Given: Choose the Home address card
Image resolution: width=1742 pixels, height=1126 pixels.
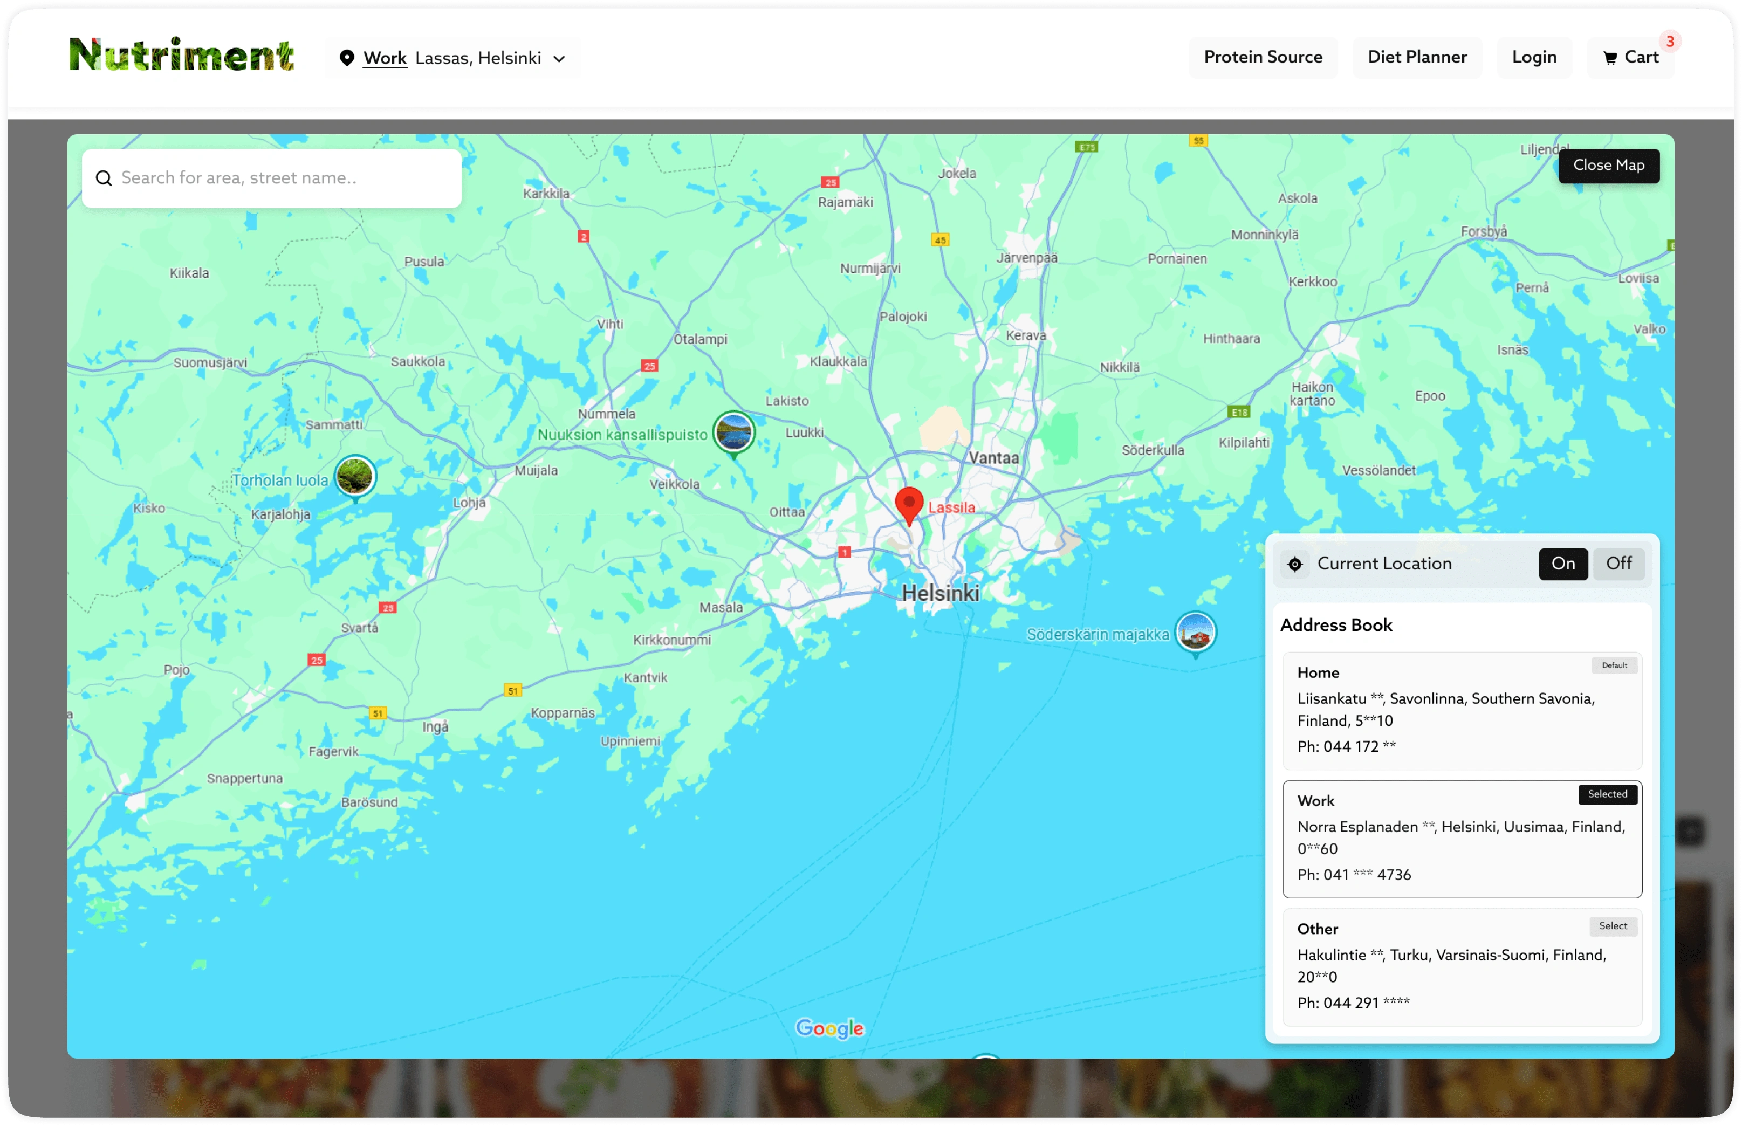Looking at the screenshot, I should pyautogui.click(x=1462, y=711).
